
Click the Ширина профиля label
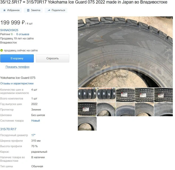pos(11,141)
